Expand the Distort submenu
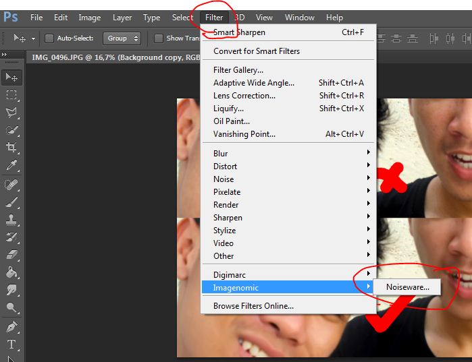The image size is (472, 362). click(289, 166)
